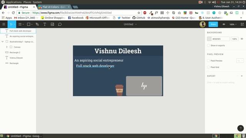Open the GitHub bookmark
The height and width of the screenshot is (138, 246).
[139, 18]
